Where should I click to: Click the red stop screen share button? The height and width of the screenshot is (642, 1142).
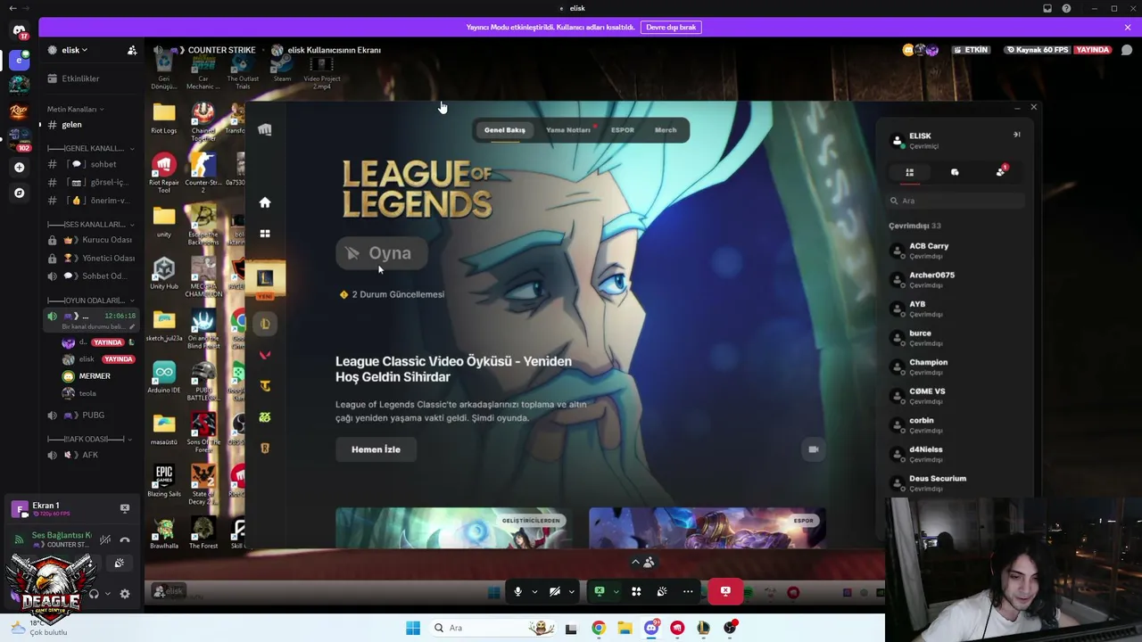(x=725, y=591)
